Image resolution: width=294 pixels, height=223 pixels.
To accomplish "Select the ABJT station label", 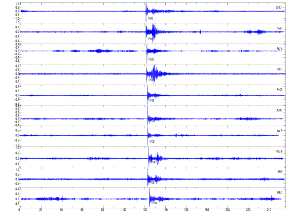I will pos(279,192).
